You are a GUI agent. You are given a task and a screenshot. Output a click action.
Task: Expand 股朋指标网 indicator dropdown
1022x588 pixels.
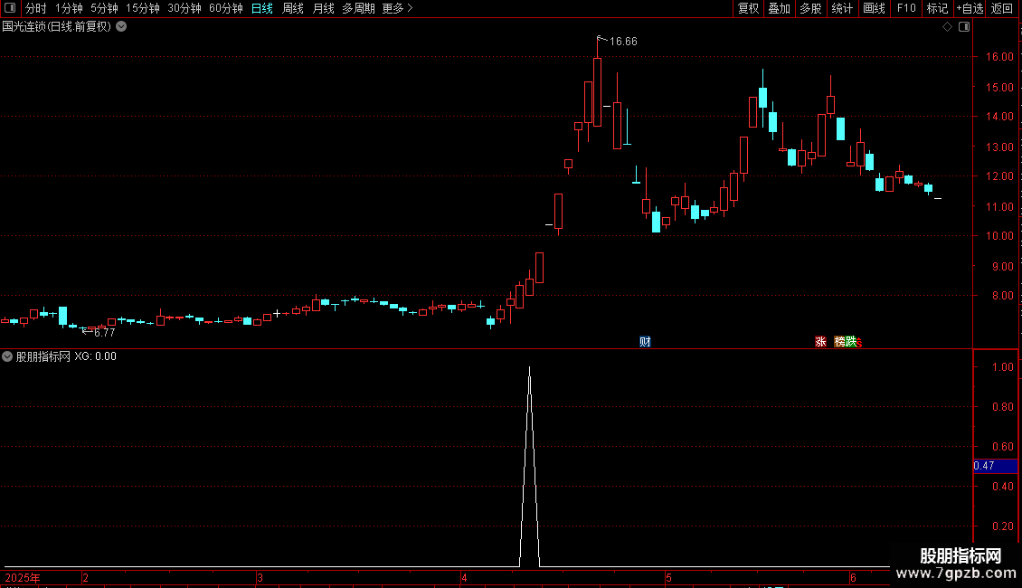coord(7,356)
